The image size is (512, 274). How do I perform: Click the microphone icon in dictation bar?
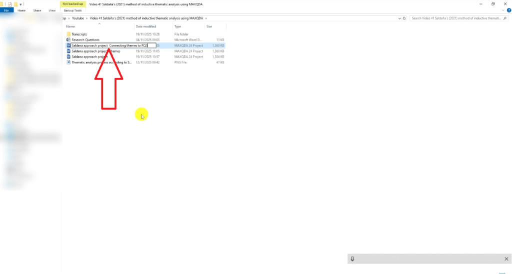coord(352,258)
